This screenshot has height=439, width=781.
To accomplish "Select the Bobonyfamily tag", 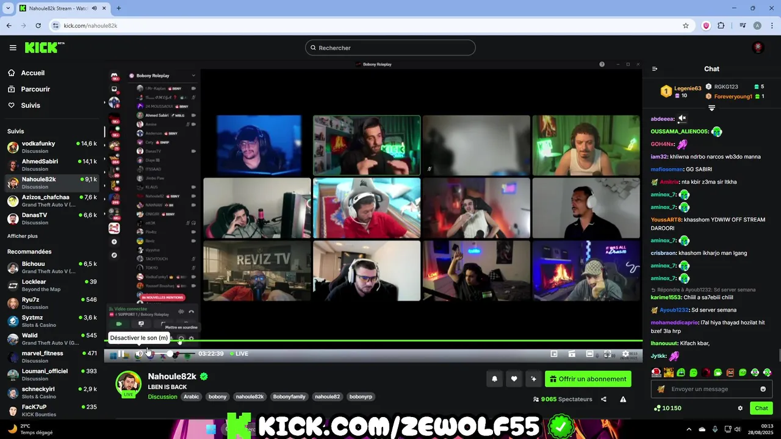I will (289, 397).
